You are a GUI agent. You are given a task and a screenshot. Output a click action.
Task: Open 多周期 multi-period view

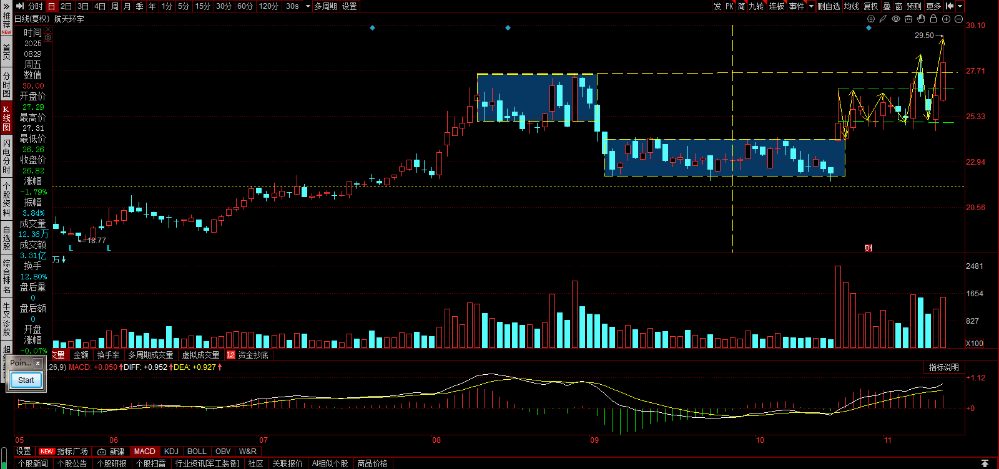coord(325,6)
